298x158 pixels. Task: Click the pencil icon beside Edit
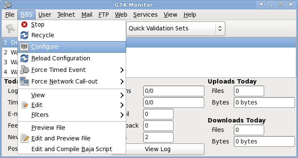(x=25, y=105)
